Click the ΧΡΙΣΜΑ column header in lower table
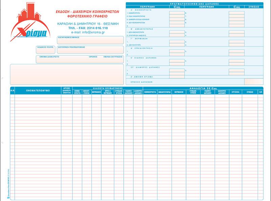 235,92
